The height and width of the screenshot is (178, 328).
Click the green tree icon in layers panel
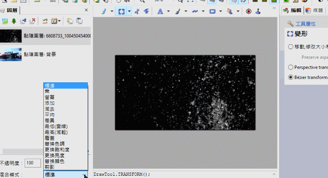(x=14, y=21)
